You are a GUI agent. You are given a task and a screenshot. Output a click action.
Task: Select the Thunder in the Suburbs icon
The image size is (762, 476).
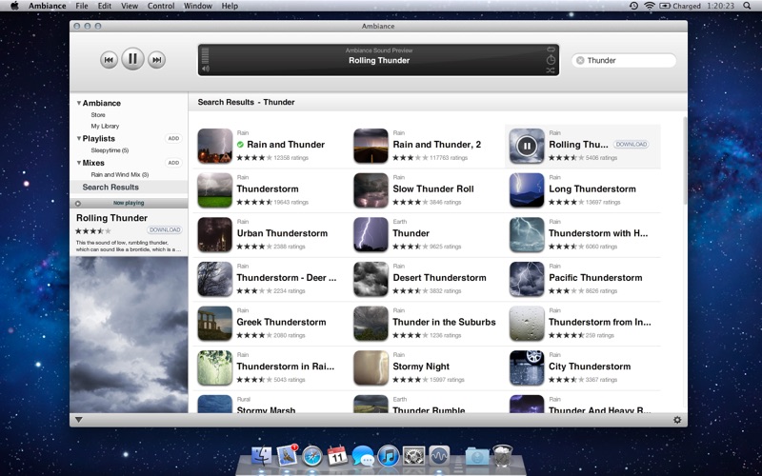point(371,324)
